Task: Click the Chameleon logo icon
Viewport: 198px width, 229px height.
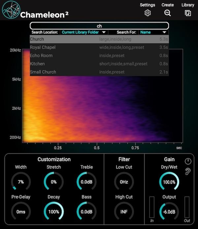Action: pyautogui.click(x=11, y=10)
